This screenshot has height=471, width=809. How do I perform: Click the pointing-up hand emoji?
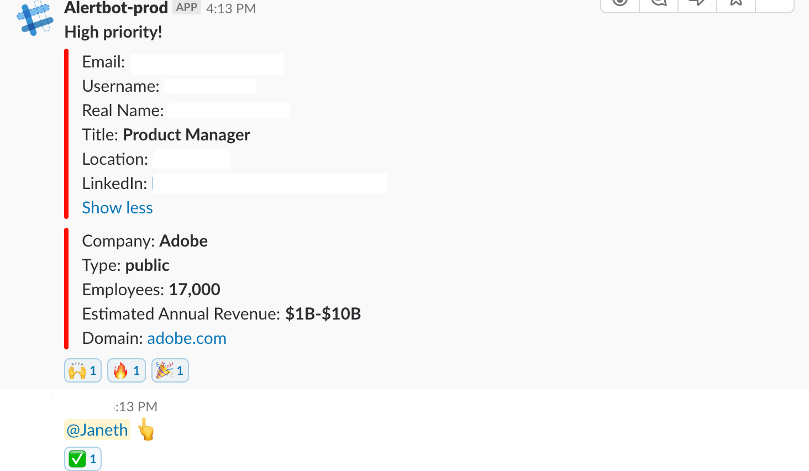coord(146,430)
